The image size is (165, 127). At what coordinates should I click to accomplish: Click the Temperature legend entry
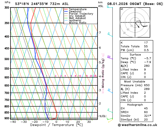point(76,9)
